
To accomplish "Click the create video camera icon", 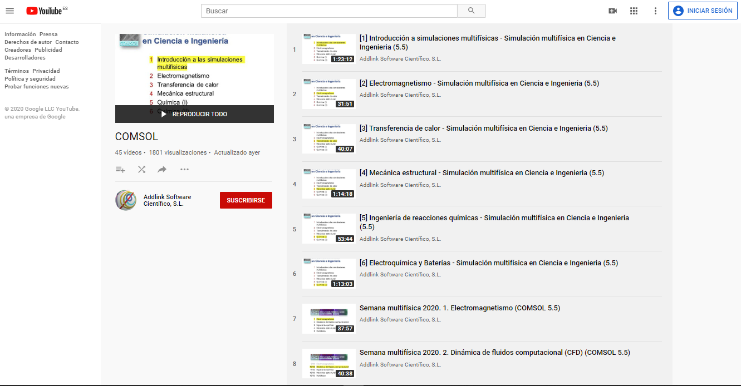I will point(612,11).
